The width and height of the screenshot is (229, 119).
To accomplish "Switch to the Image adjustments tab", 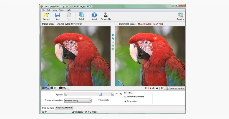I will 64,108.
